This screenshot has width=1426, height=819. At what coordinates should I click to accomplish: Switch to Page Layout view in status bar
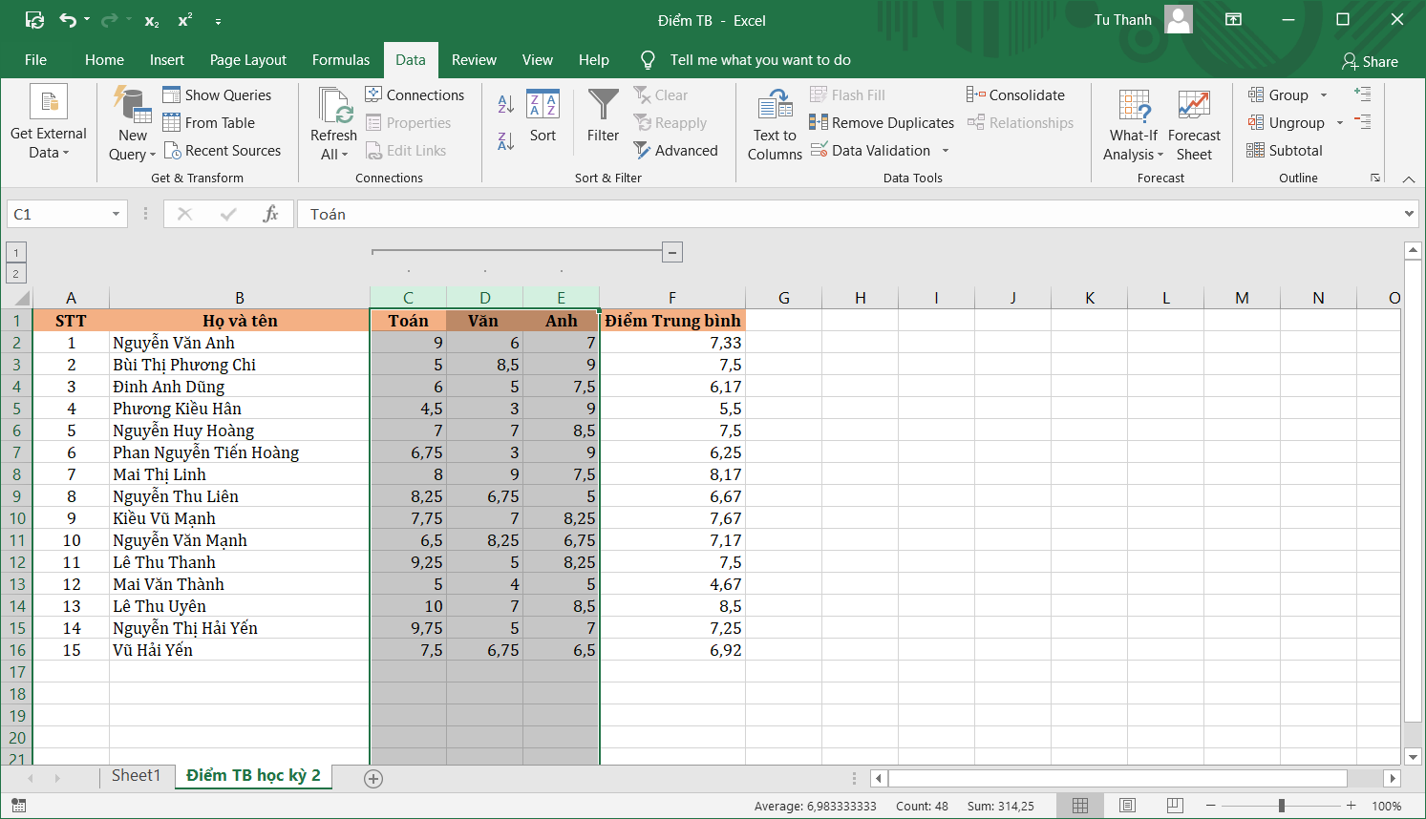point(1127,806)
